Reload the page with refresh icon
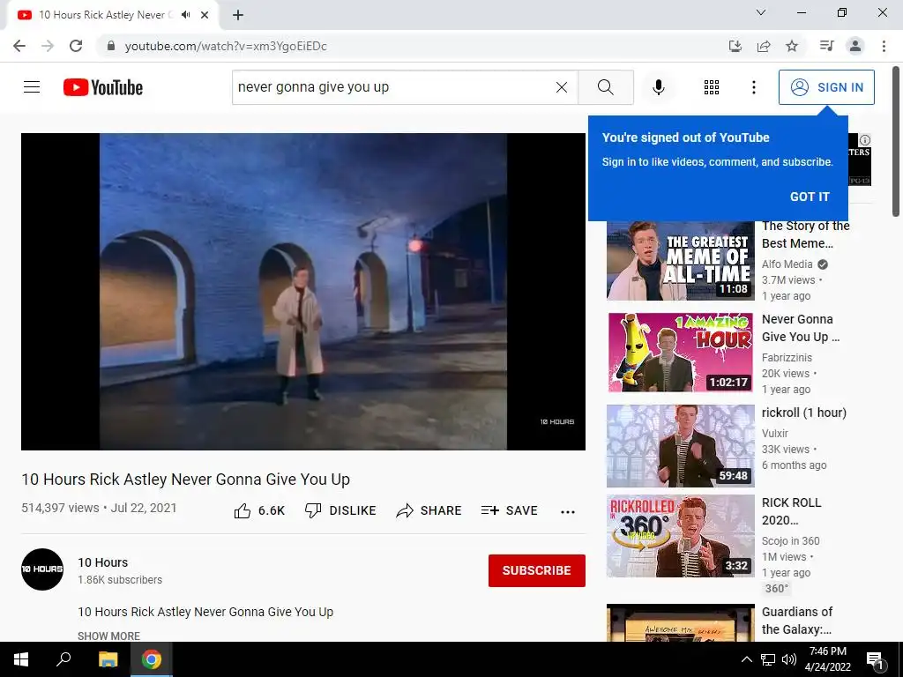 [x=76, y=46]
